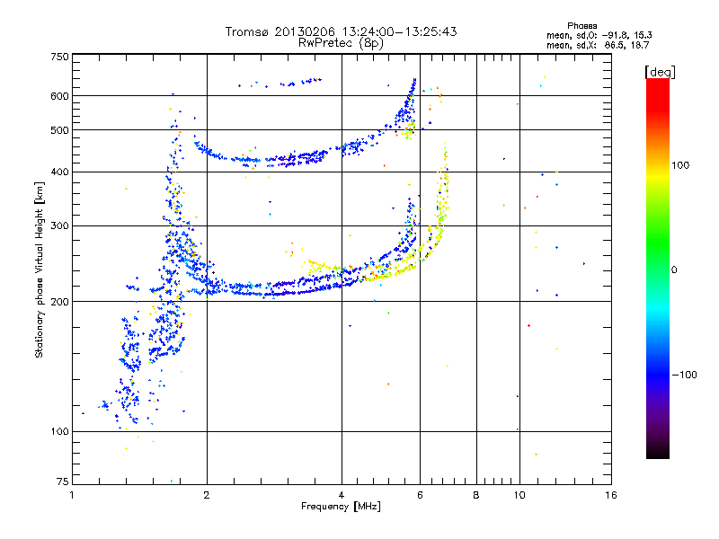Click the y-axis '400' tick label

coord(59,172)
